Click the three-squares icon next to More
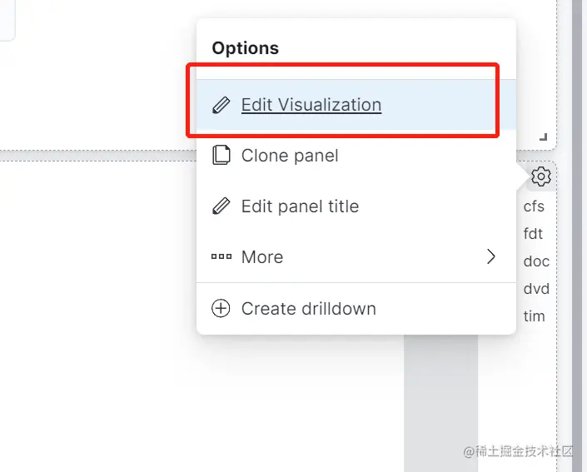587x472 pixels. pos(221,257)
